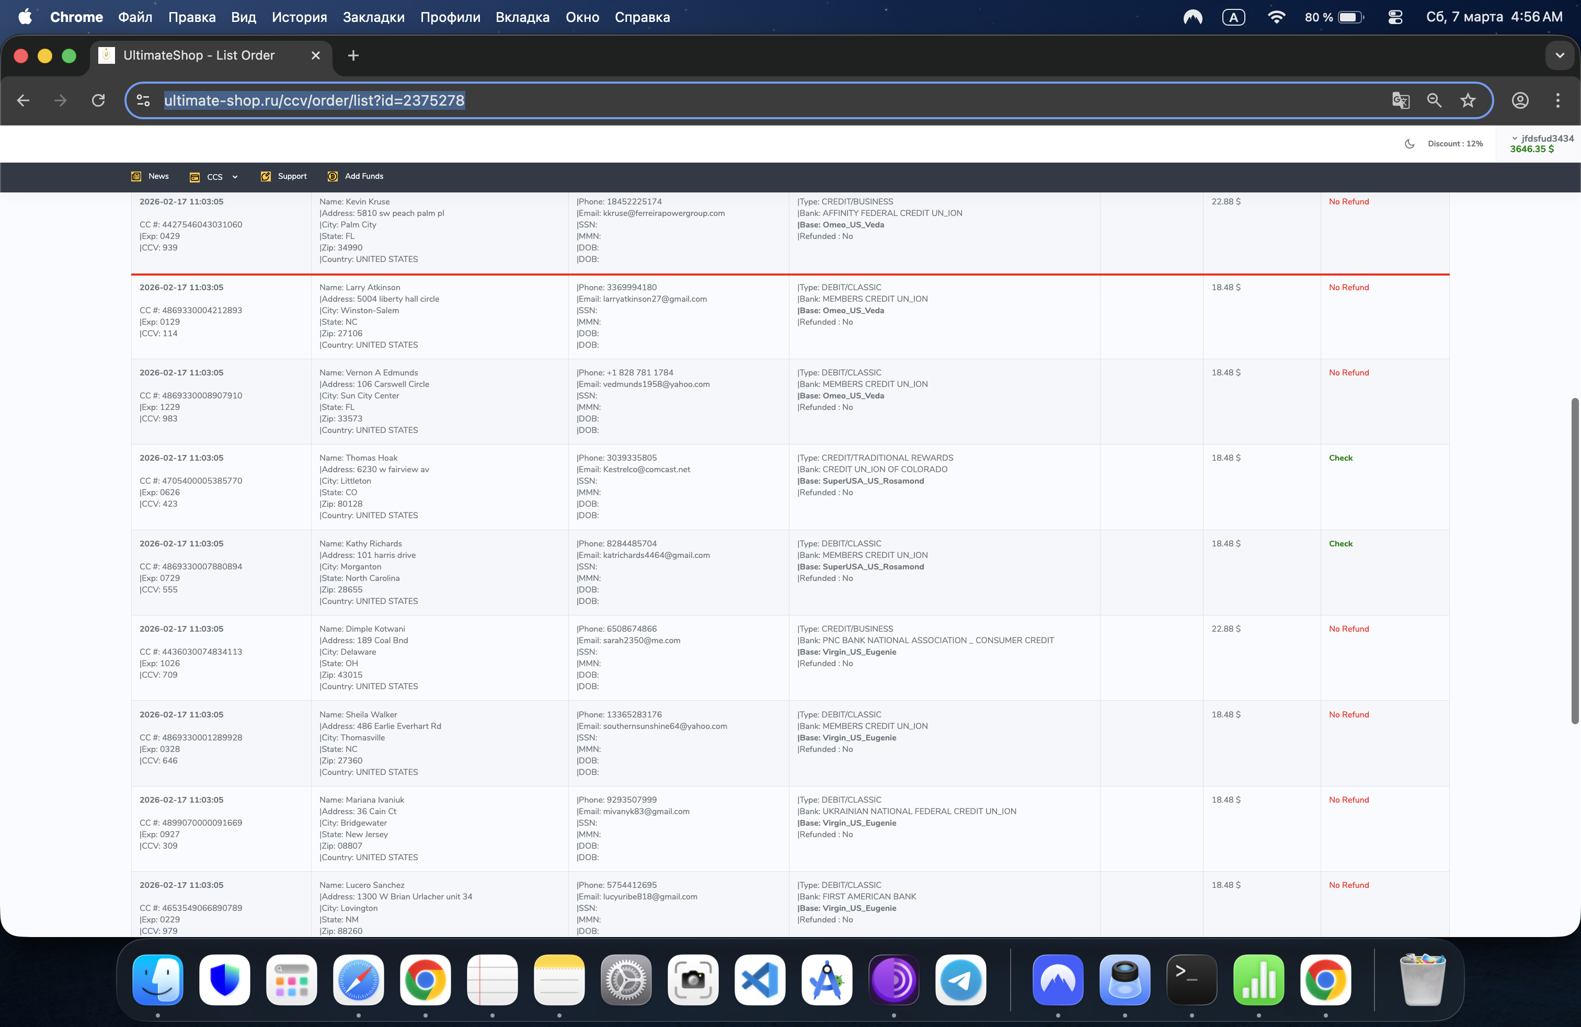Open Launchpad from the Dock
This screenshot has height=1027, width=1581.
click(x=292, y=979)
